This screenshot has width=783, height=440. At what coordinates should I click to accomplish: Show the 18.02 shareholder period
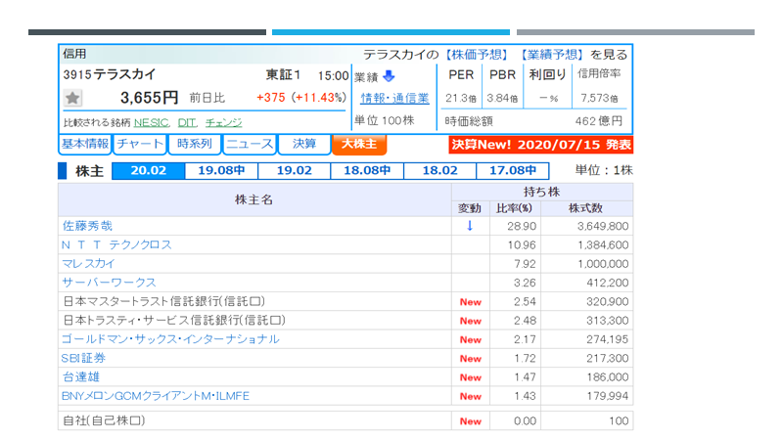[x=439, y=170]
